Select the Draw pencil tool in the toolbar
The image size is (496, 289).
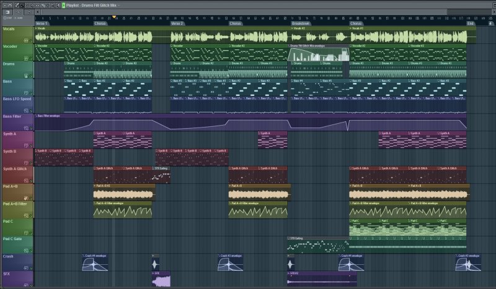16,5
